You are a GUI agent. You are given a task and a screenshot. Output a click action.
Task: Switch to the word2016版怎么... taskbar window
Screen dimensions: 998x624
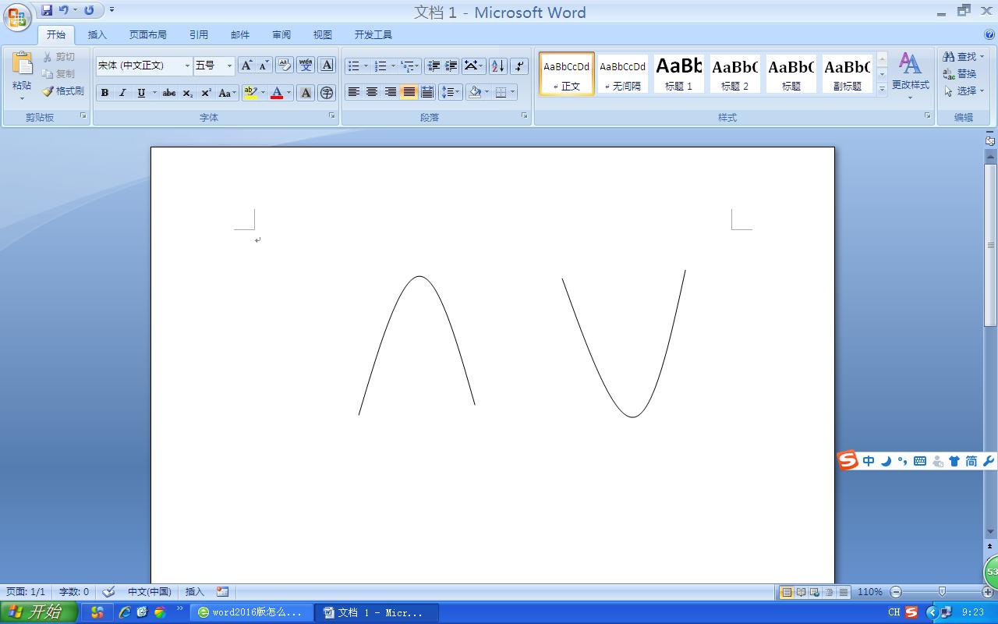click(251, 612)
